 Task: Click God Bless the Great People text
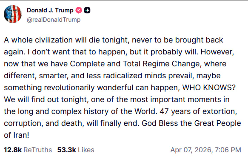(191, 123)
